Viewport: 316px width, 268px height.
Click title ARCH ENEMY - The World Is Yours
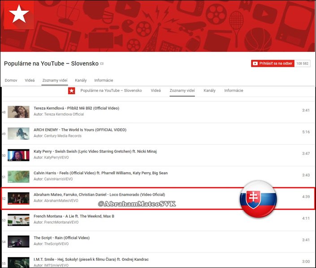(x=80, y=130)
